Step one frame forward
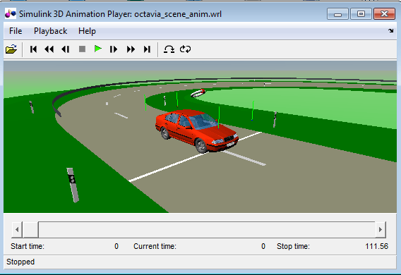The width and height of the screenshot is (401, 275). point(114,49)
